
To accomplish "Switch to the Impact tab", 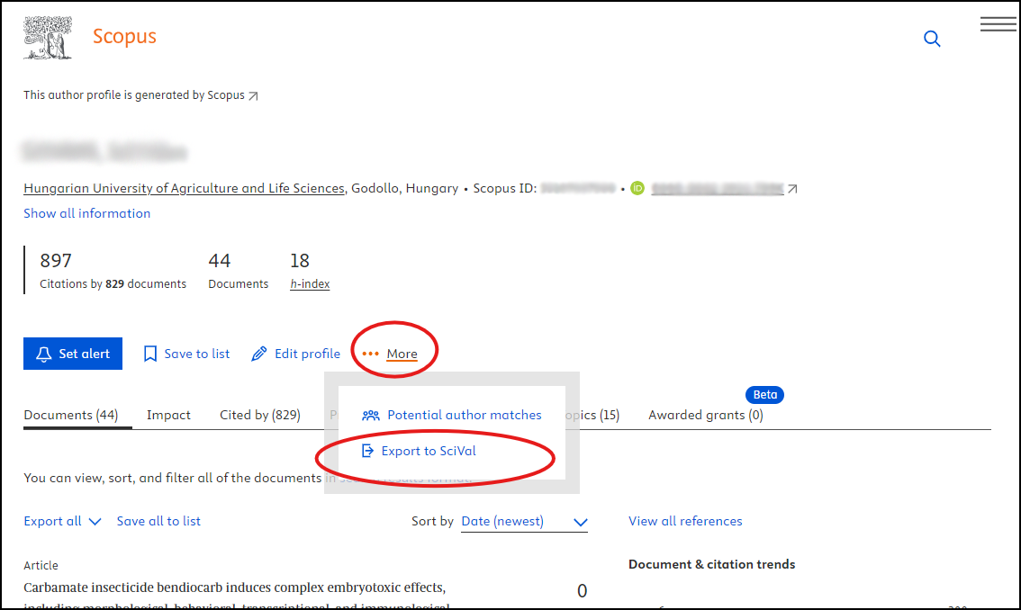I will pos(168,416).
